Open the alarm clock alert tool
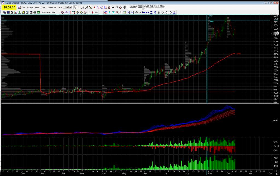 (x=109, y=7)
